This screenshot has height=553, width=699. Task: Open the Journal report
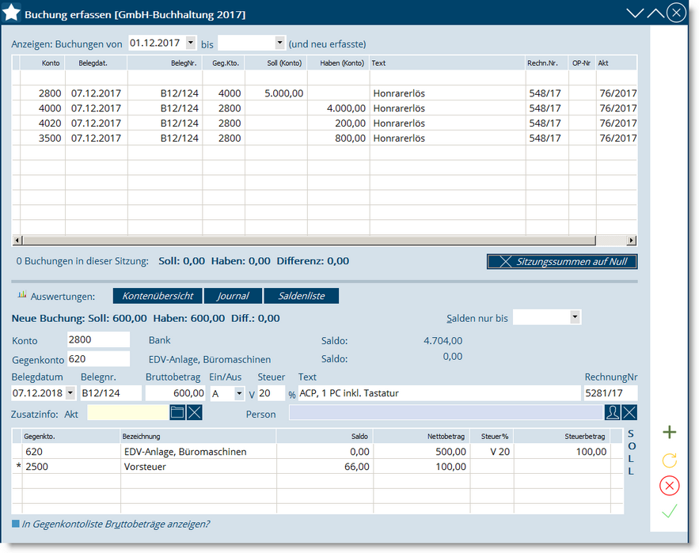point(233,296)
